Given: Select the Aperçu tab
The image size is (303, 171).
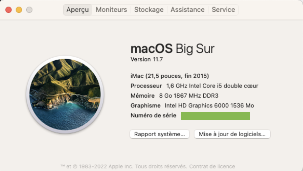Looking at the screenshot, I should (x=77, y=10).
